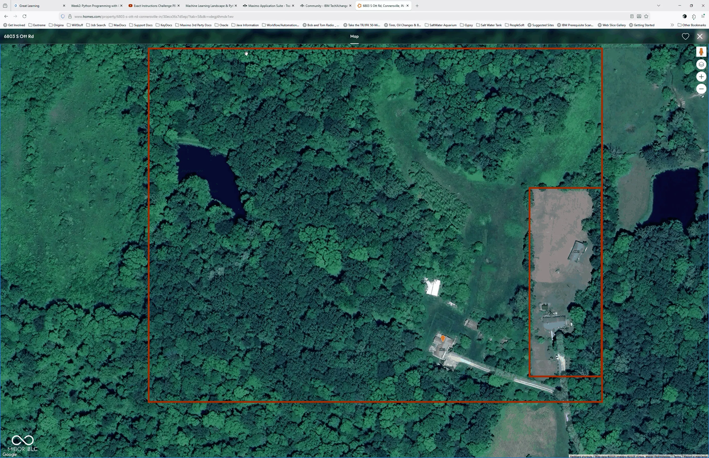Open the browser application menu
Image resolution: width=709 pixels, height=458 pixels.
703,16
